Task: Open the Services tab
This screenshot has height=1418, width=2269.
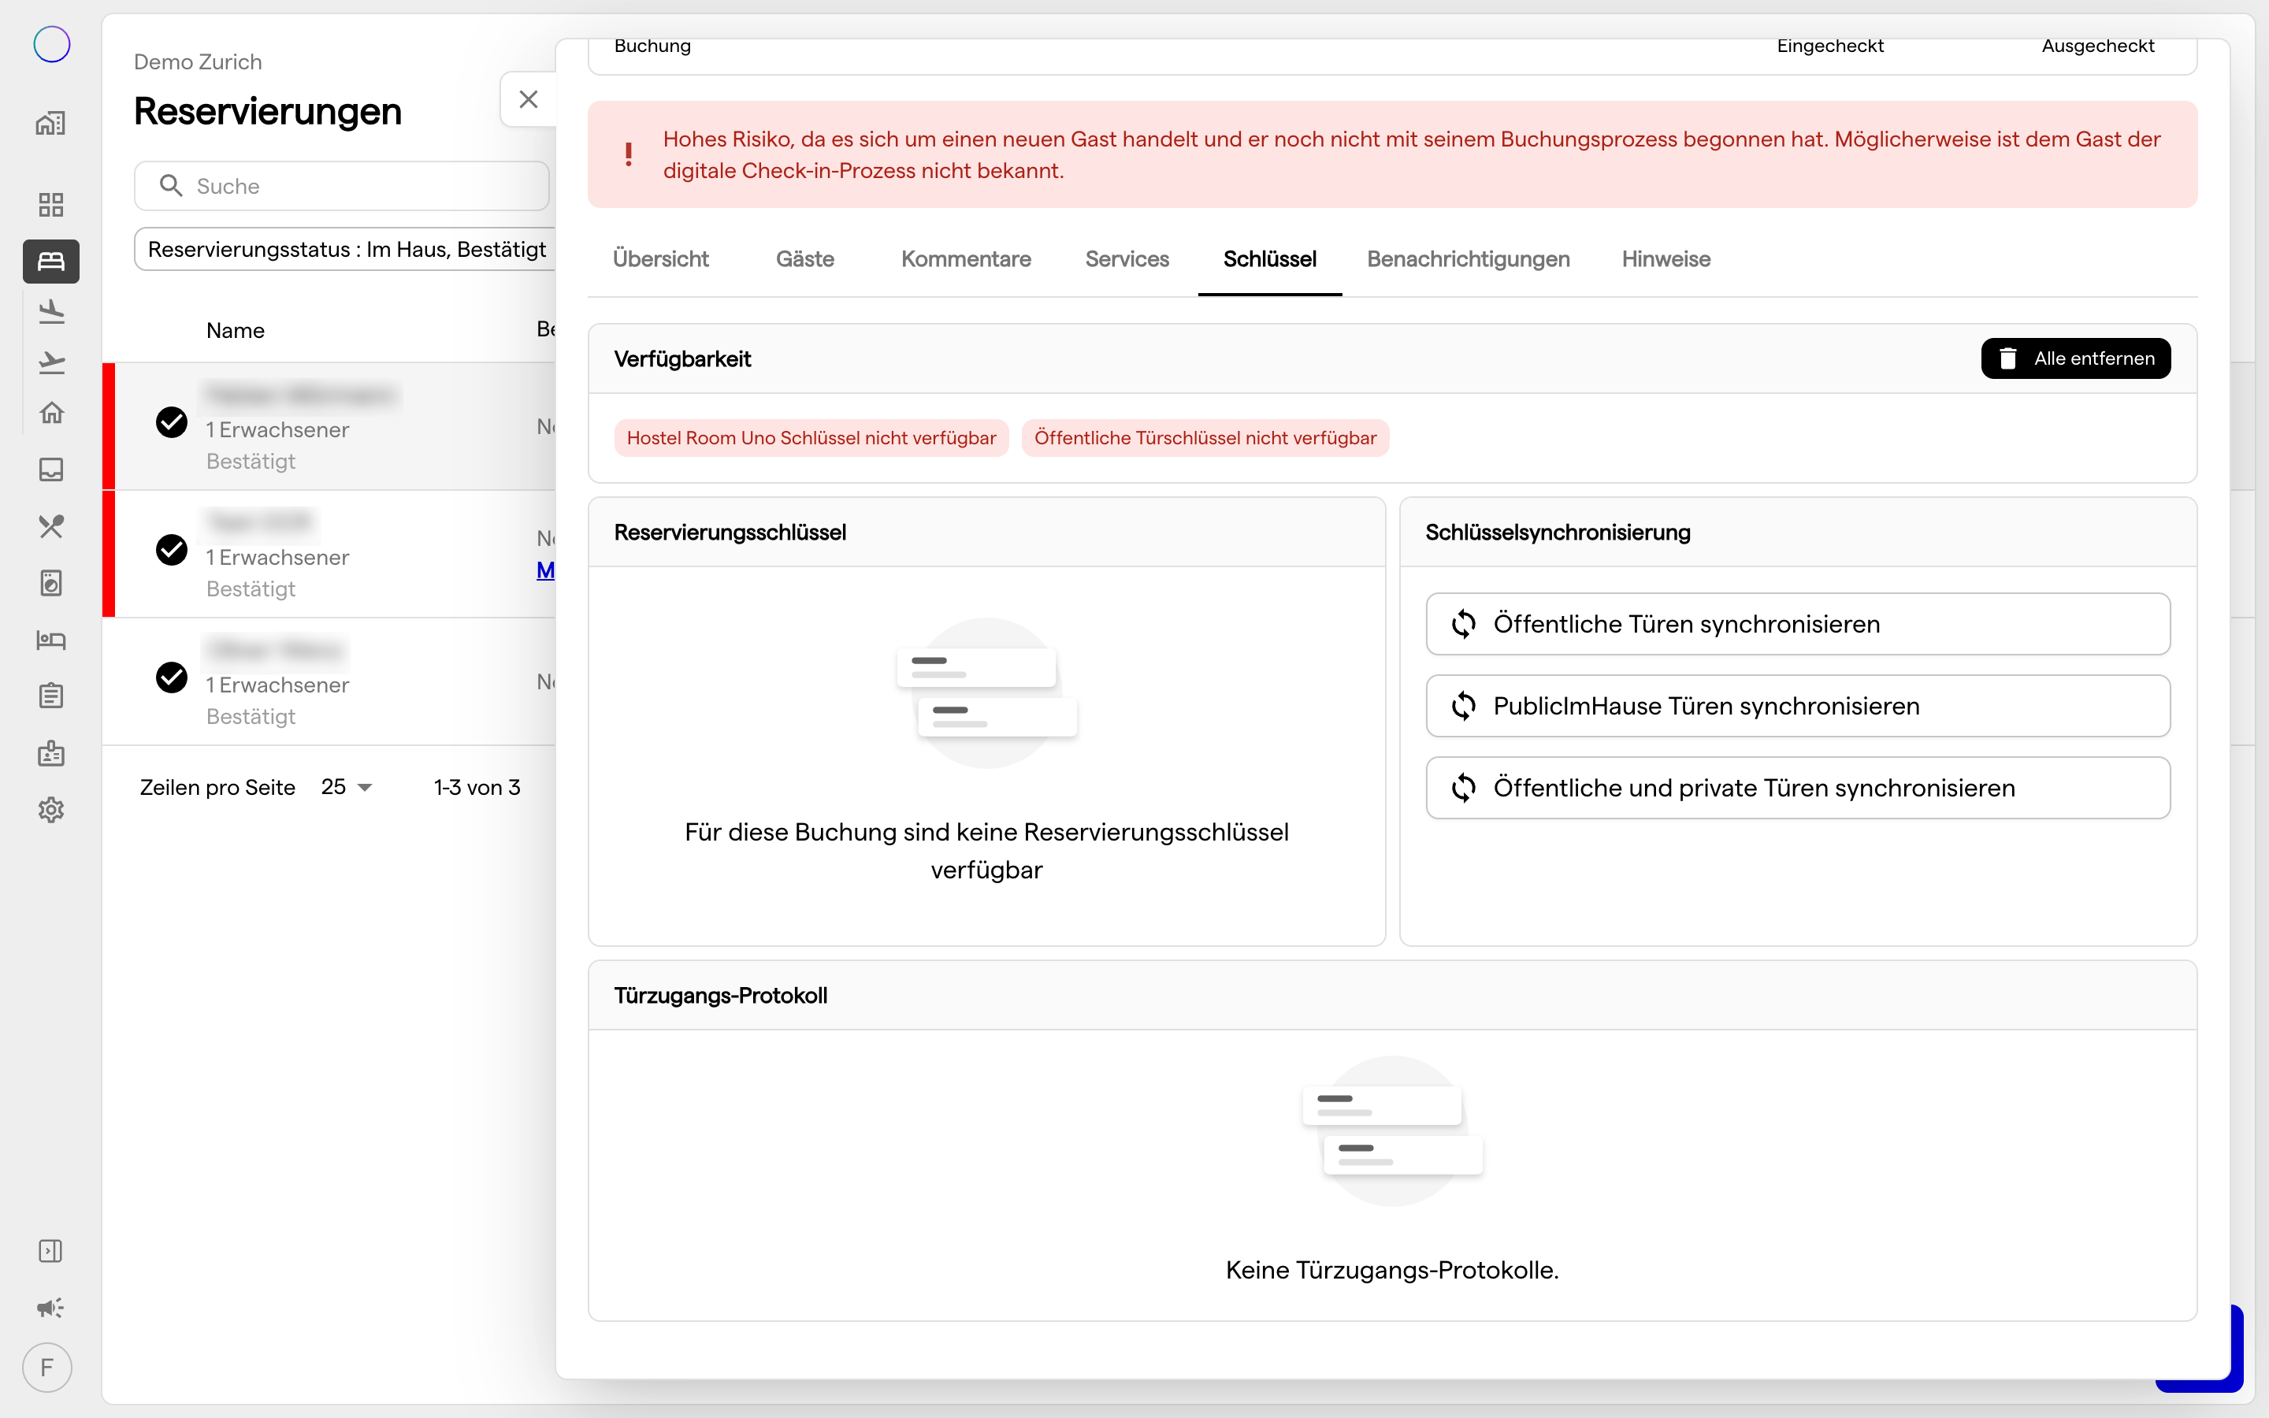Action: (1127, 259)
